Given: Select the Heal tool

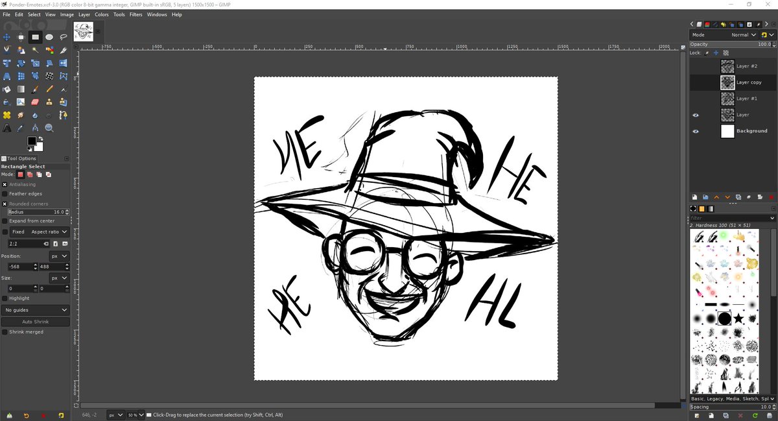Looking at the screenshot, I should 6,115.
